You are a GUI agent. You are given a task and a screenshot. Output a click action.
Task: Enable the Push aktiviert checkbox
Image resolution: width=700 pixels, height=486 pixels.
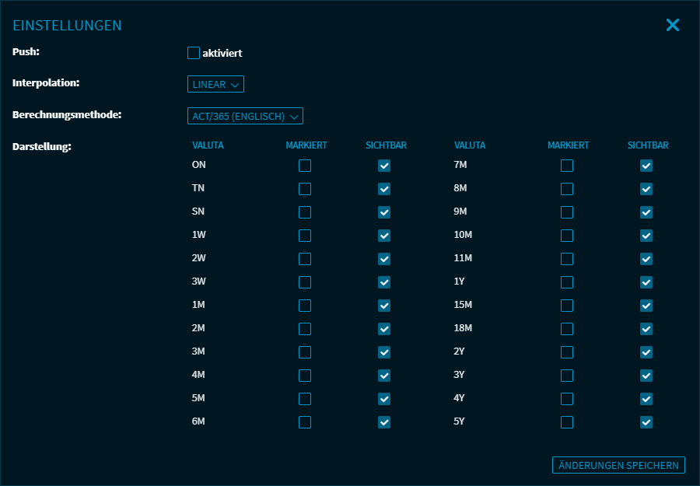[194, 53]
